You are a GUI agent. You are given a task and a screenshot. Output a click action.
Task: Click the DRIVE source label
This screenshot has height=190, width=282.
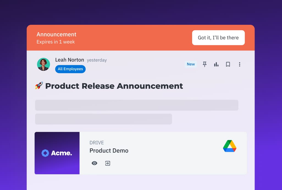pos(97,143)
